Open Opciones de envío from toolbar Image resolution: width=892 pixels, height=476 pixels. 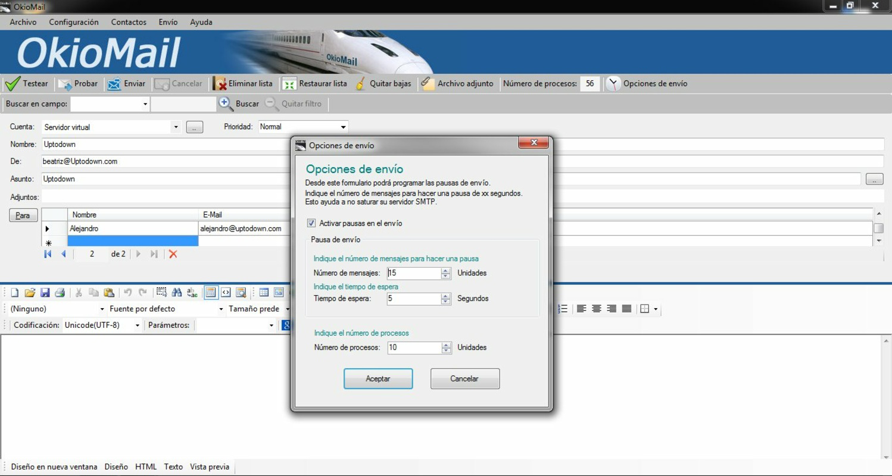point(647,84)
